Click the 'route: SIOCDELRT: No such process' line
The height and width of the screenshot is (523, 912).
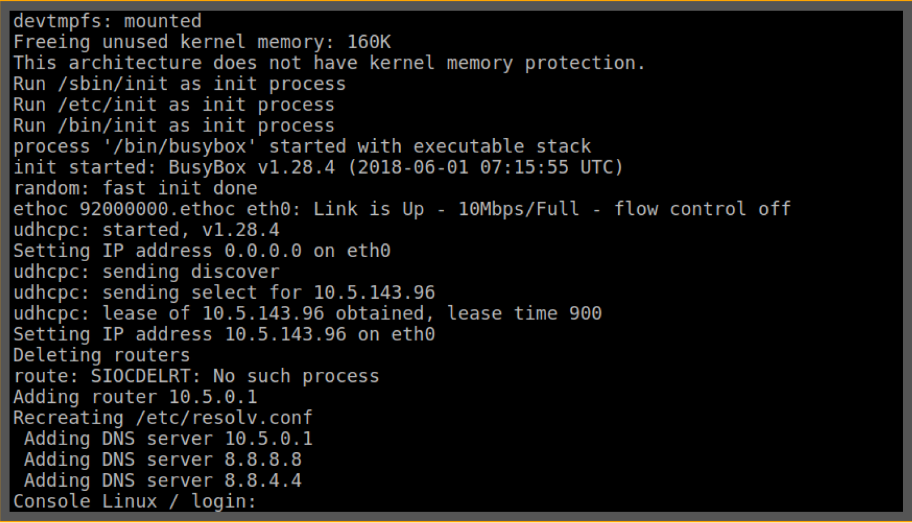tap(196, 376)
